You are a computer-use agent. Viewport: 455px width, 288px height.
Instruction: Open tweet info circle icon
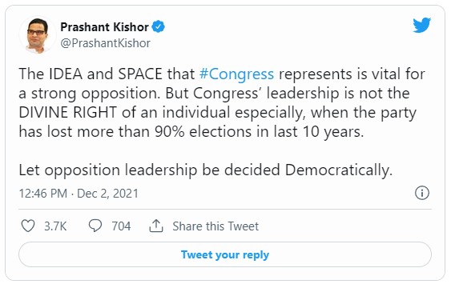[x=422, y=193]
